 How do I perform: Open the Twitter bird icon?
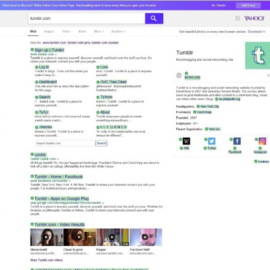211,141
